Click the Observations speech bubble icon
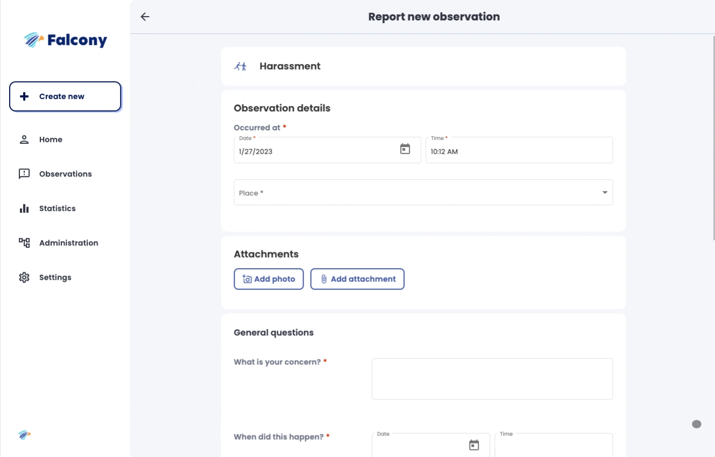 pos(24,174)
